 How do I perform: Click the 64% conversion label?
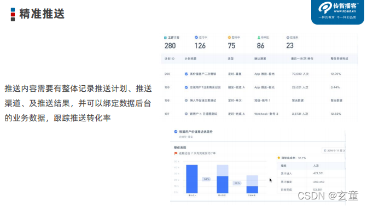[x=206, y=179]
